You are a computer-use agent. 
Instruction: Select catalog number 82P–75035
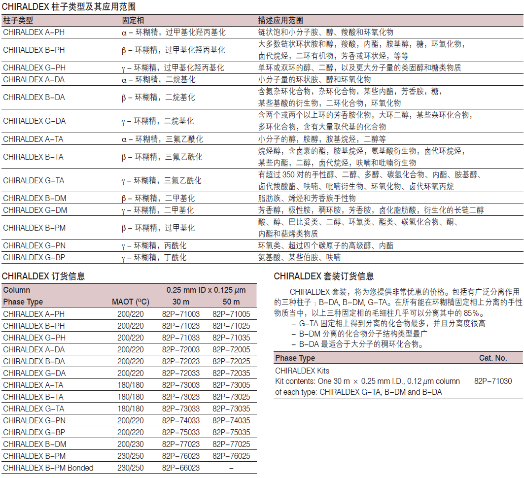click(231, 432)
